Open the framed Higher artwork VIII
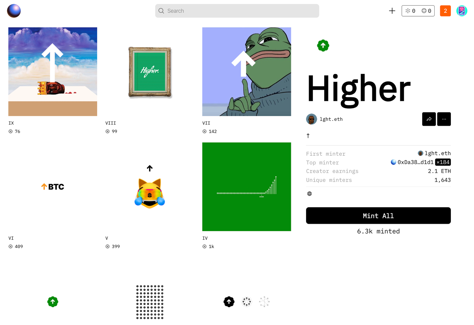Screen dimensions: 474x325 [150, 72]
